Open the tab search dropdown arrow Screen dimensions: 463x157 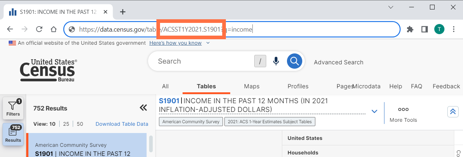[x=391, y=7]
